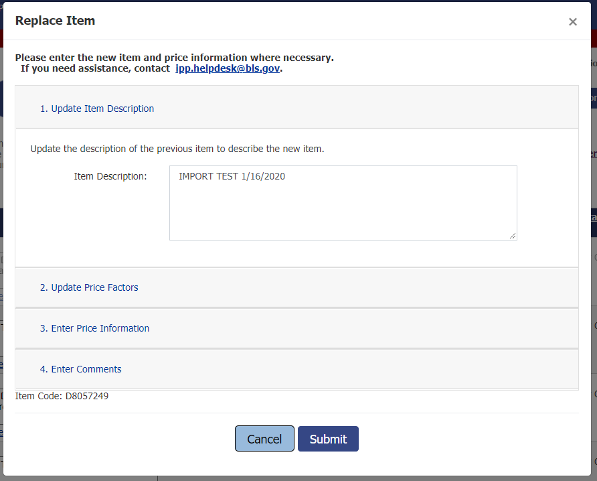The width and height of the screenshot is (597, 481).
Task: Click the 'Update the description' instruction sentence
Action: [x=177, y=149]
